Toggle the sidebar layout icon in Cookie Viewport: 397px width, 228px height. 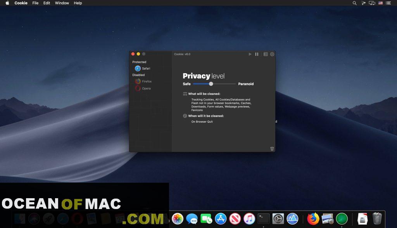coord(266,54)
